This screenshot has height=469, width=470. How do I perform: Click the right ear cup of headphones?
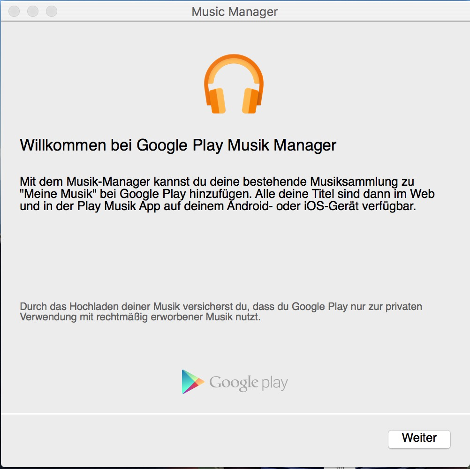point(251,101)
